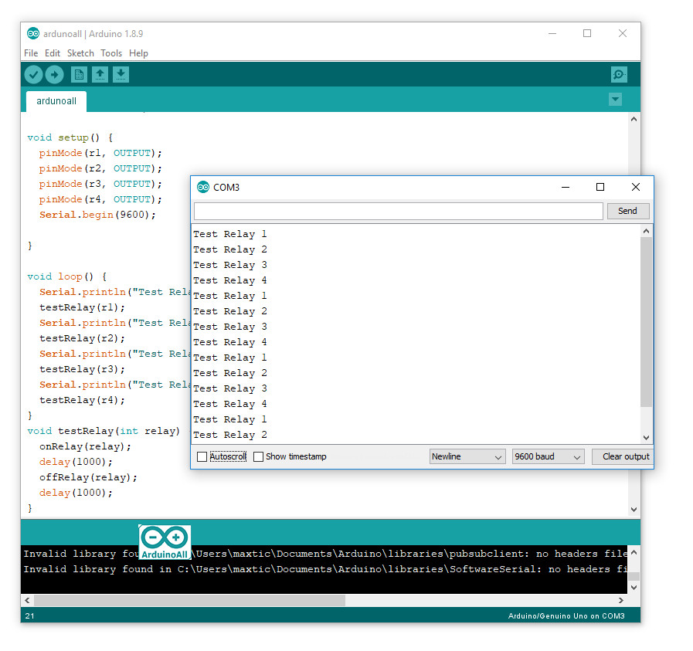The image size is (693, 651).
Task: Click the pubsubclient invalid library console message
Action: click(x=324, y=554)
